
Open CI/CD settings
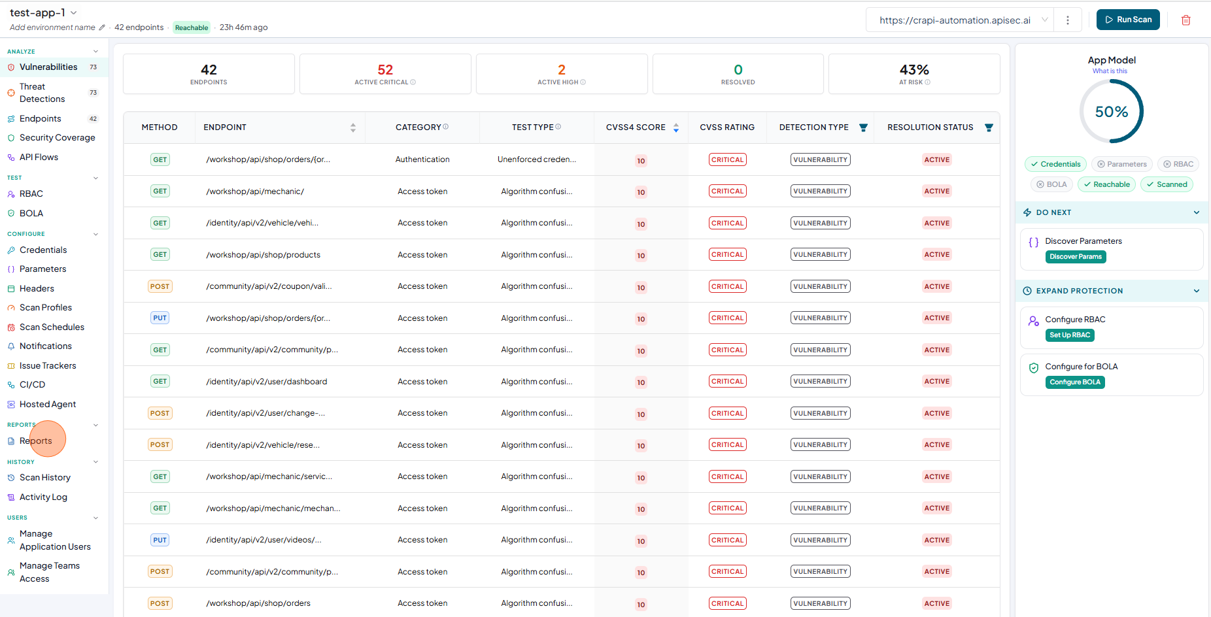point(54,384)
